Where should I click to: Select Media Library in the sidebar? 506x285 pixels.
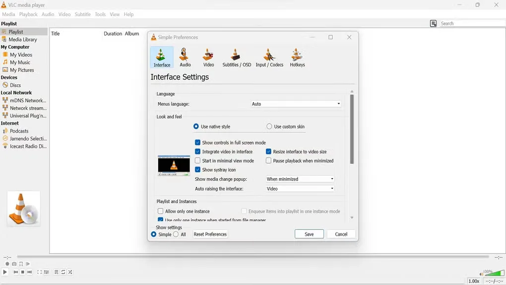23,39
